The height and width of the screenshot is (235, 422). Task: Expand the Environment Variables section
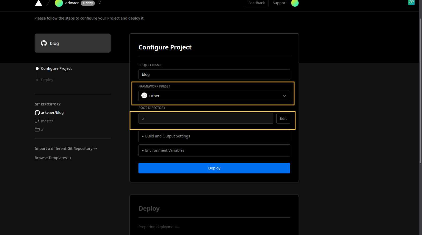214,150
